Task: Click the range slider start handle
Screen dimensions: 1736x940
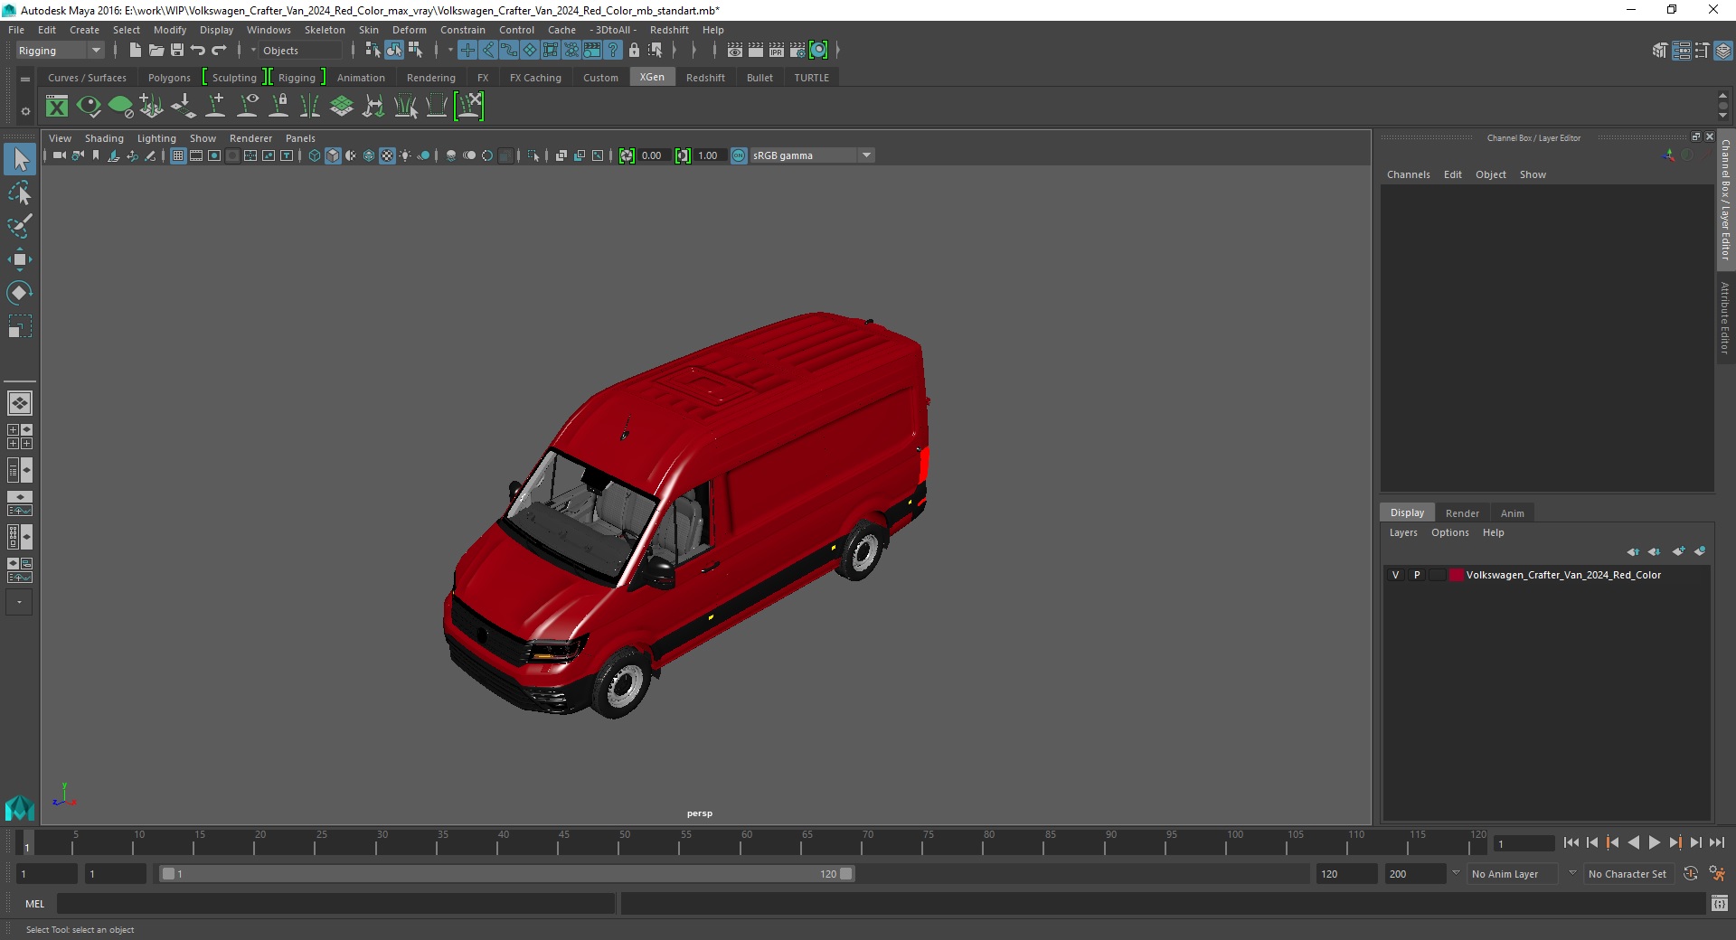Action: (x=168, y=874)
